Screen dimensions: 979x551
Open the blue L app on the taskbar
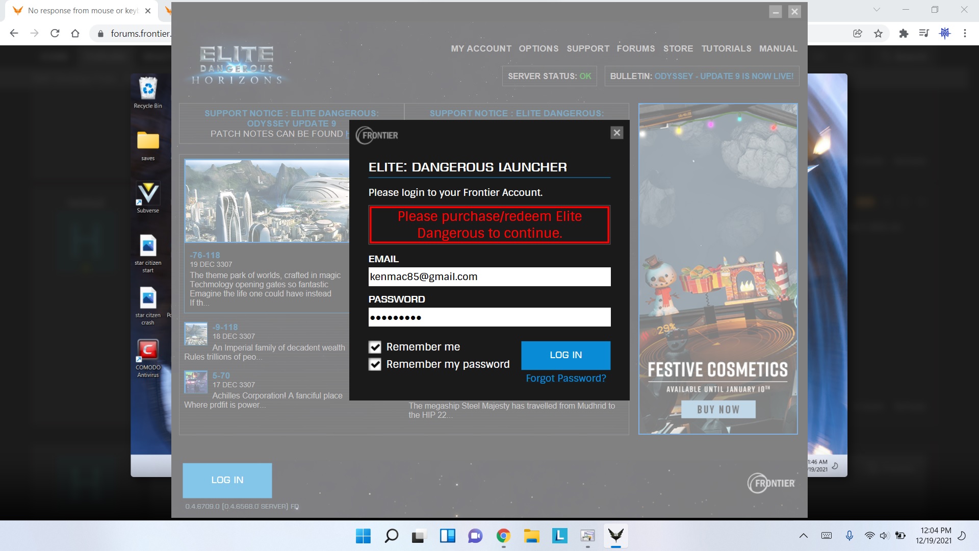click(559, 536)
